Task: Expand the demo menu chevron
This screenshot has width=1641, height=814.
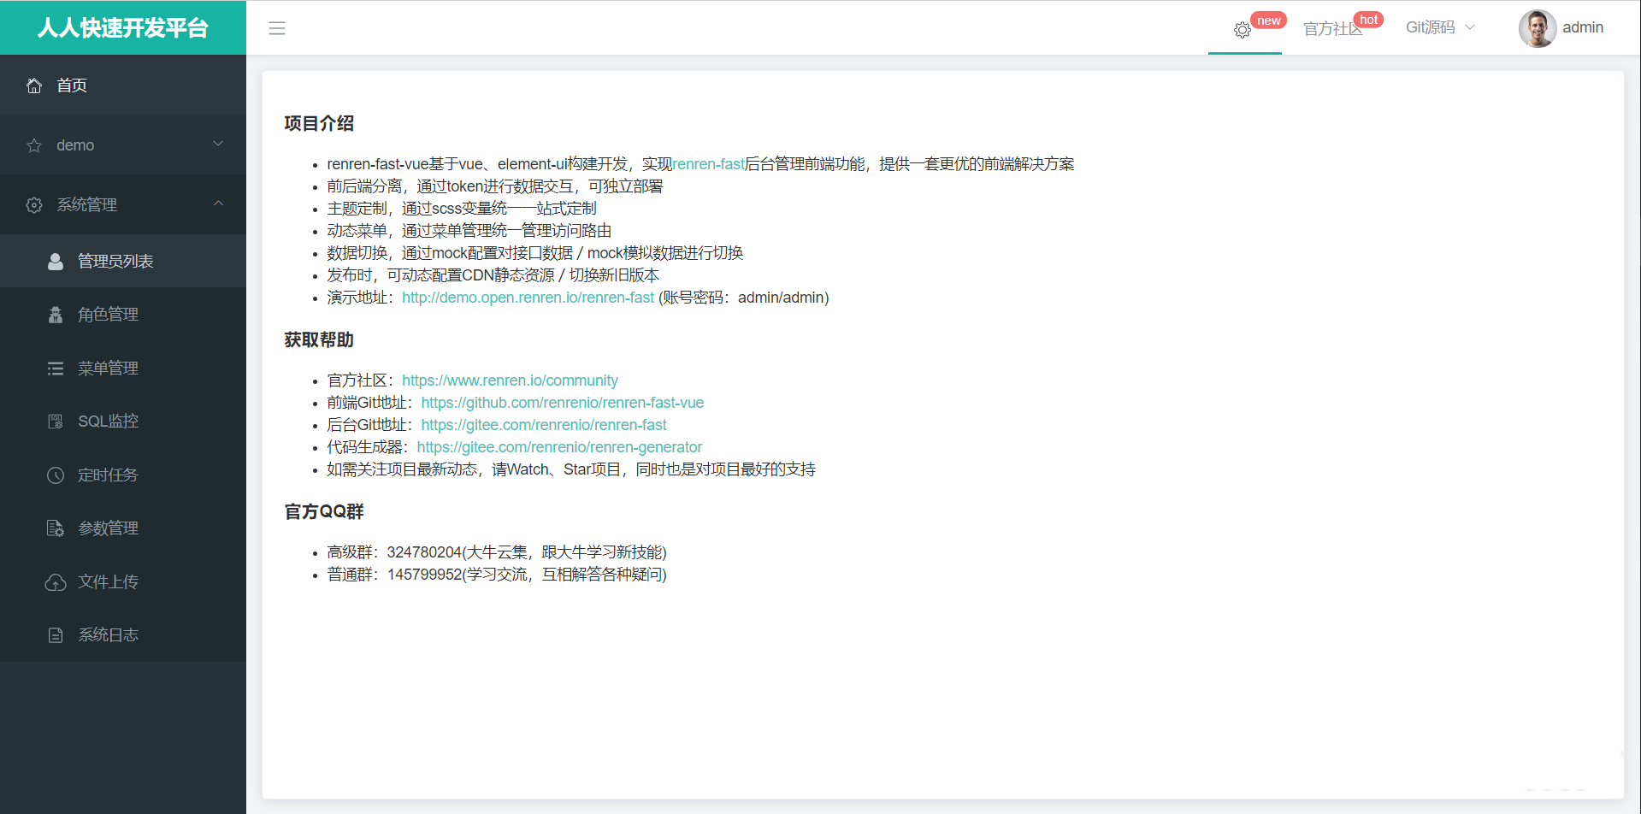Action: click(x=218, y=144)
